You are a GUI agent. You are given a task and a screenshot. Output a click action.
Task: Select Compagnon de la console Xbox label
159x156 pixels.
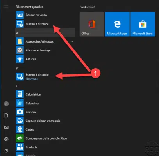click(x=46, y=138)
